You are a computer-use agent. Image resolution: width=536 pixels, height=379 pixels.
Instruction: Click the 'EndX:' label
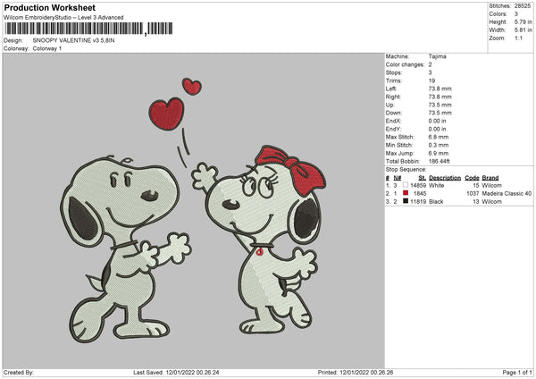[x=393, y=121]
